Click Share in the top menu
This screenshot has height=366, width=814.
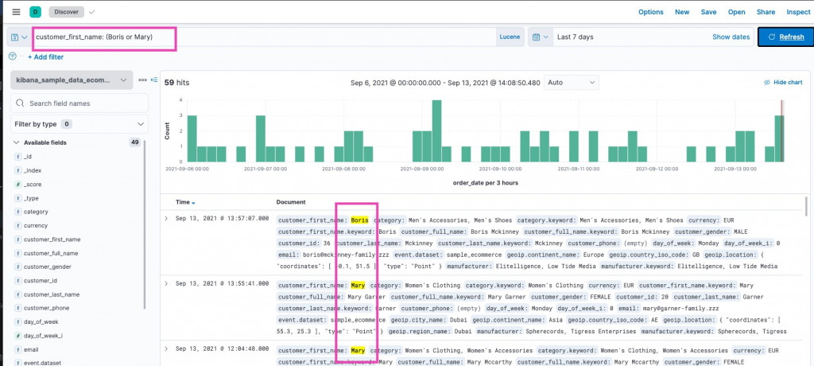pyautogui.click(x=766, y=12)
